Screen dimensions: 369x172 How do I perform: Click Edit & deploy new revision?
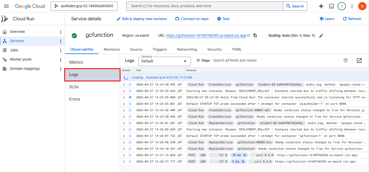click(142, 19)
